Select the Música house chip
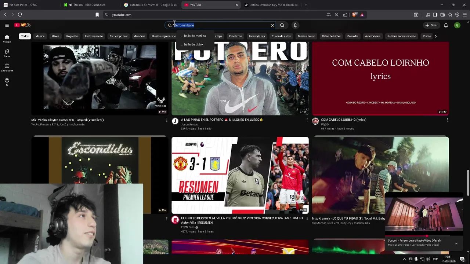The height and width of the screenshot is (264, 470). [x=306, y=36]
